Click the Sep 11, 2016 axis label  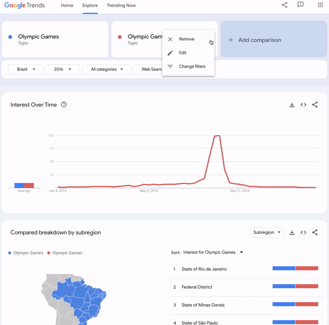point(240,190)
